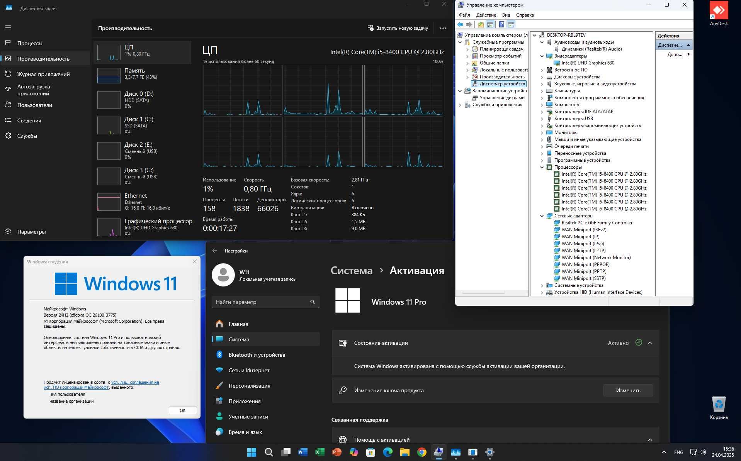Click the Help question-mark toolbar icon
The height and width of the screenshot is (461, 741).
tap(501, 25)
